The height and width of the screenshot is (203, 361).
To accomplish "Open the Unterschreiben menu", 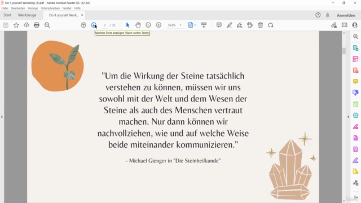I will click(x=50, y=8).
